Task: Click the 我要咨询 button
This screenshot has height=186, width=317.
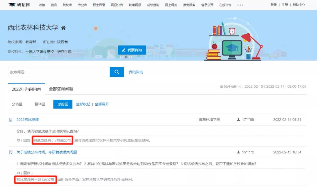Action: coord(131,50)
